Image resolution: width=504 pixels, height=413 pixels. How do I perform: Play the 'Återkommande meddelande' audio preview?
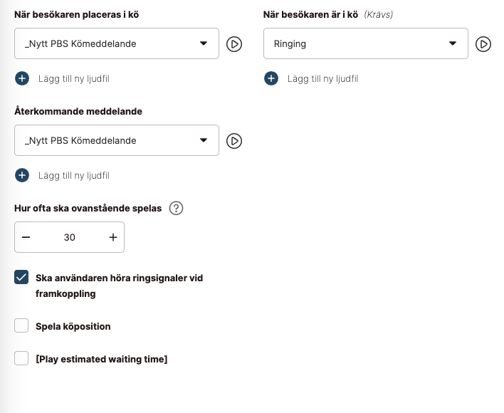click(234, 141)
